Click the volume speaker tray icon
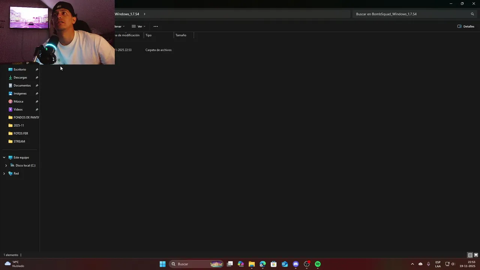This screenshot has width=480, height=270. coord(453,264)
